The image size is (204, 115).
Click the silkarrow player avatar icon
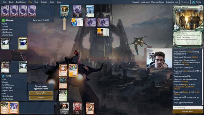coord(3,20)
